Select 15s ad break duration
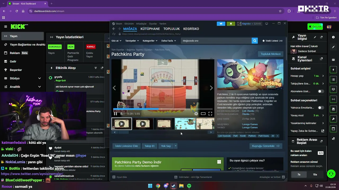Screen dimensions: 339x190 tap(315, 174)
